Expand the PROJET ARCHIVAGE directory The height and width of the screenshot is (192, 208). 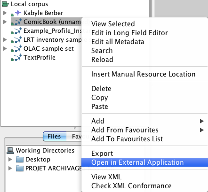(x=10, y=169)
